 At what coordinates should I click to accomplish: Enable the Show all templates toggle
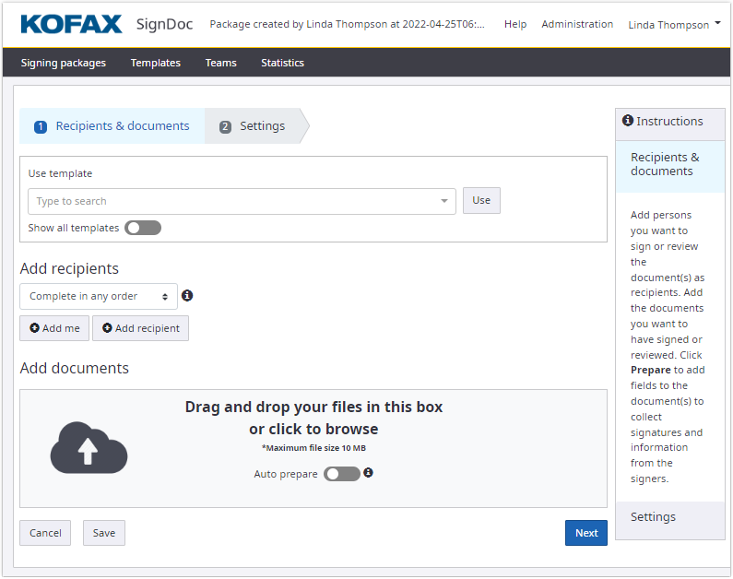point(143,228)
